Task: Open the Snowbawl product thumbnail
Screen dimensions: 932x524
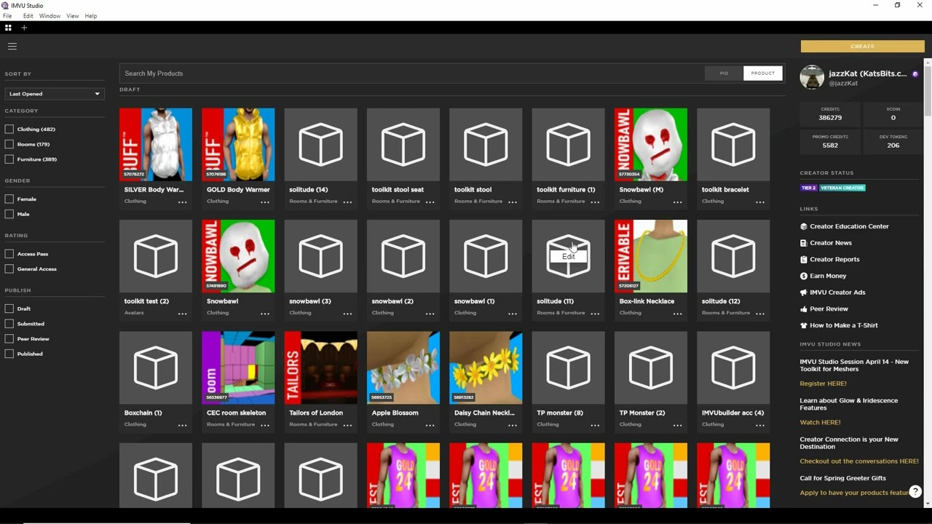Action: click(238, 256)
